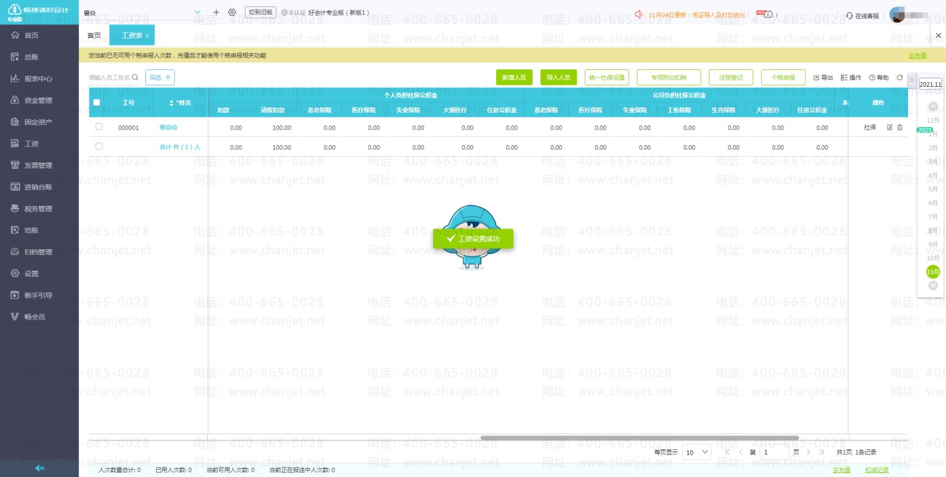Screen dimensions: 946x477
Task: Collapse the left sidebar with bottom arrow icon
Action: coord(39,468)
